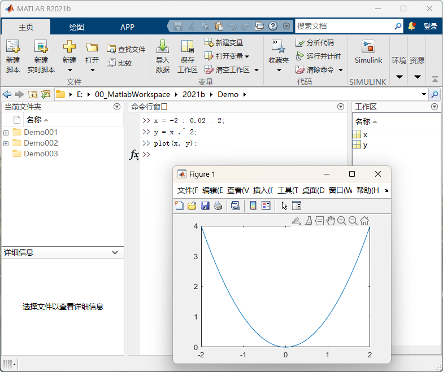Open Figure 1 File (文件) menu
The image size is (443, 372).
[188, 191]
